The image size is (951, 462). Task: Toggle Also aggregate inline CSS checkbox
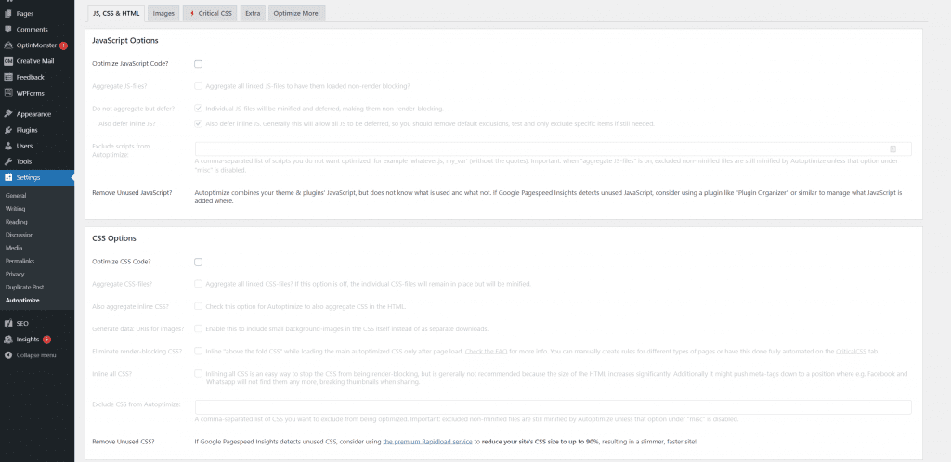(199, 306)
